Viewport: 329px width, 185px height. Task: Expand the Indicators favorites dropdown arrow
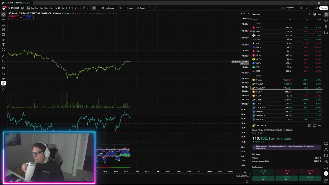click(x=116, y=8)
